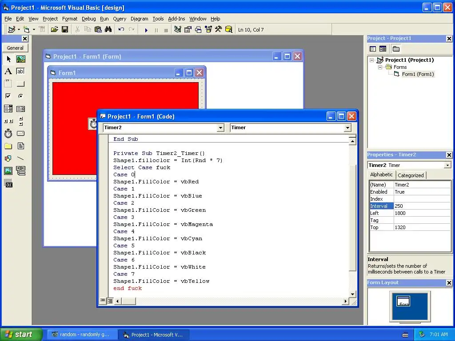Viewport: 455px width, 341px height.
Task: Start the program with the Run button
Action: click(146, 30)
